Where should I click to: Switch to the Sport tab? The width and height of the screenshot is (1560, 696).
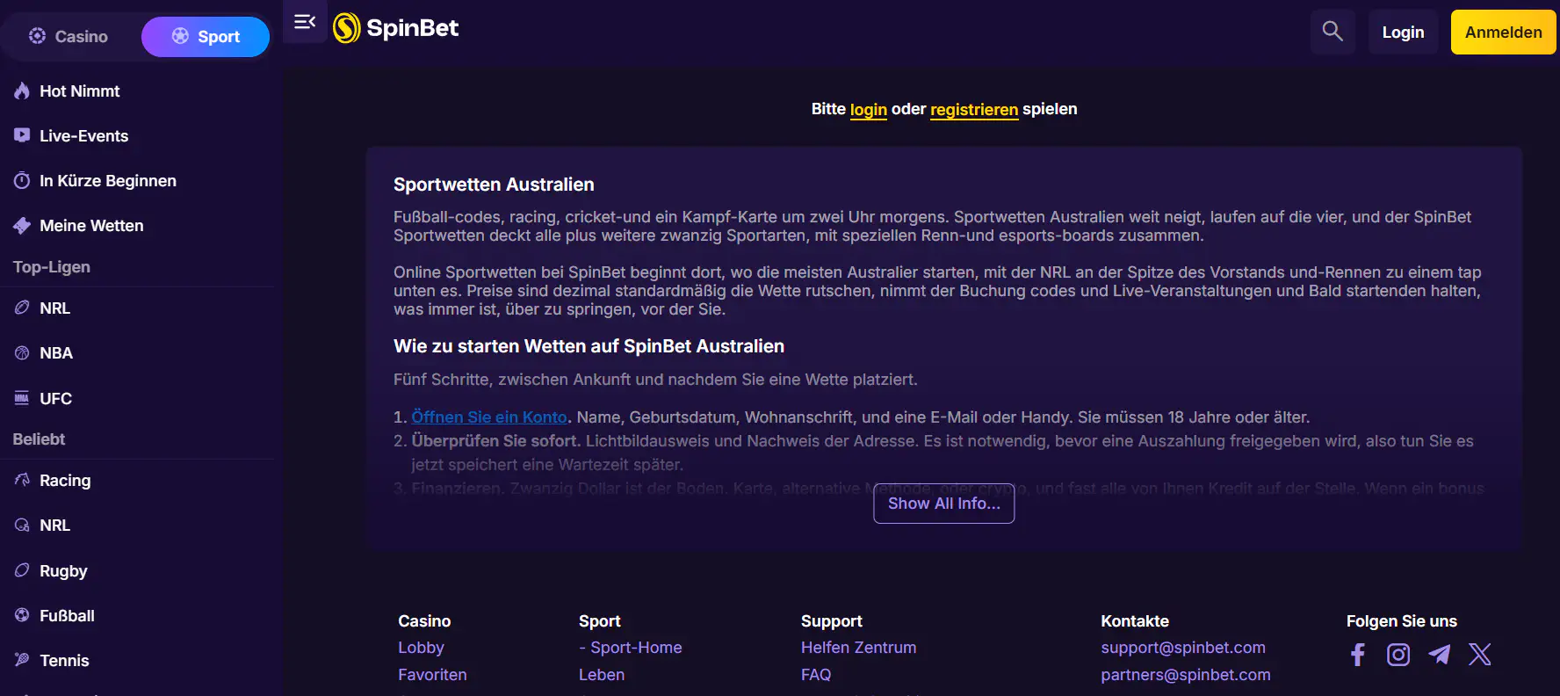(x=206, y=37)
